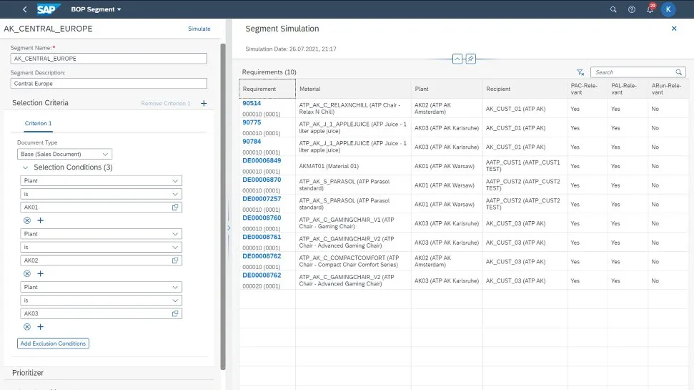Click Add Exclusion Conditions button

[x=53, y=343]
